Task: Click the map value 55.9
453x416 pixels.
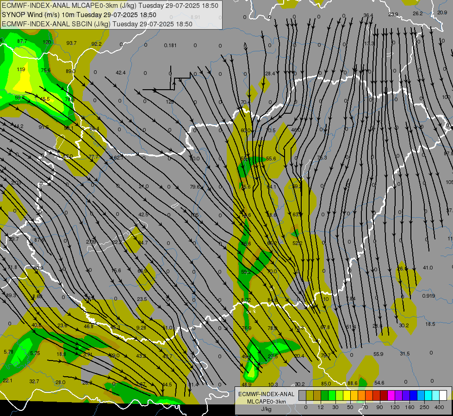Action: [378, 354]
